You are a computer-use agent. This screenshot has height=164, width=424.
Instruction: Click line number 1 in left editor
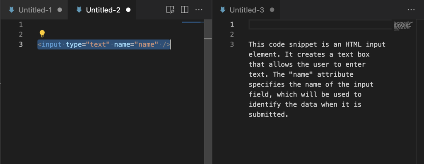[x=21, y=24]
